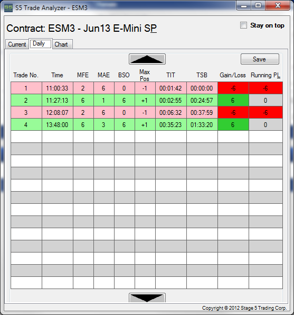The width and height of the screenshot is (294, 315).
Task: Click the Max Pos value for trade 1
Action: click(x=145, y=88)
